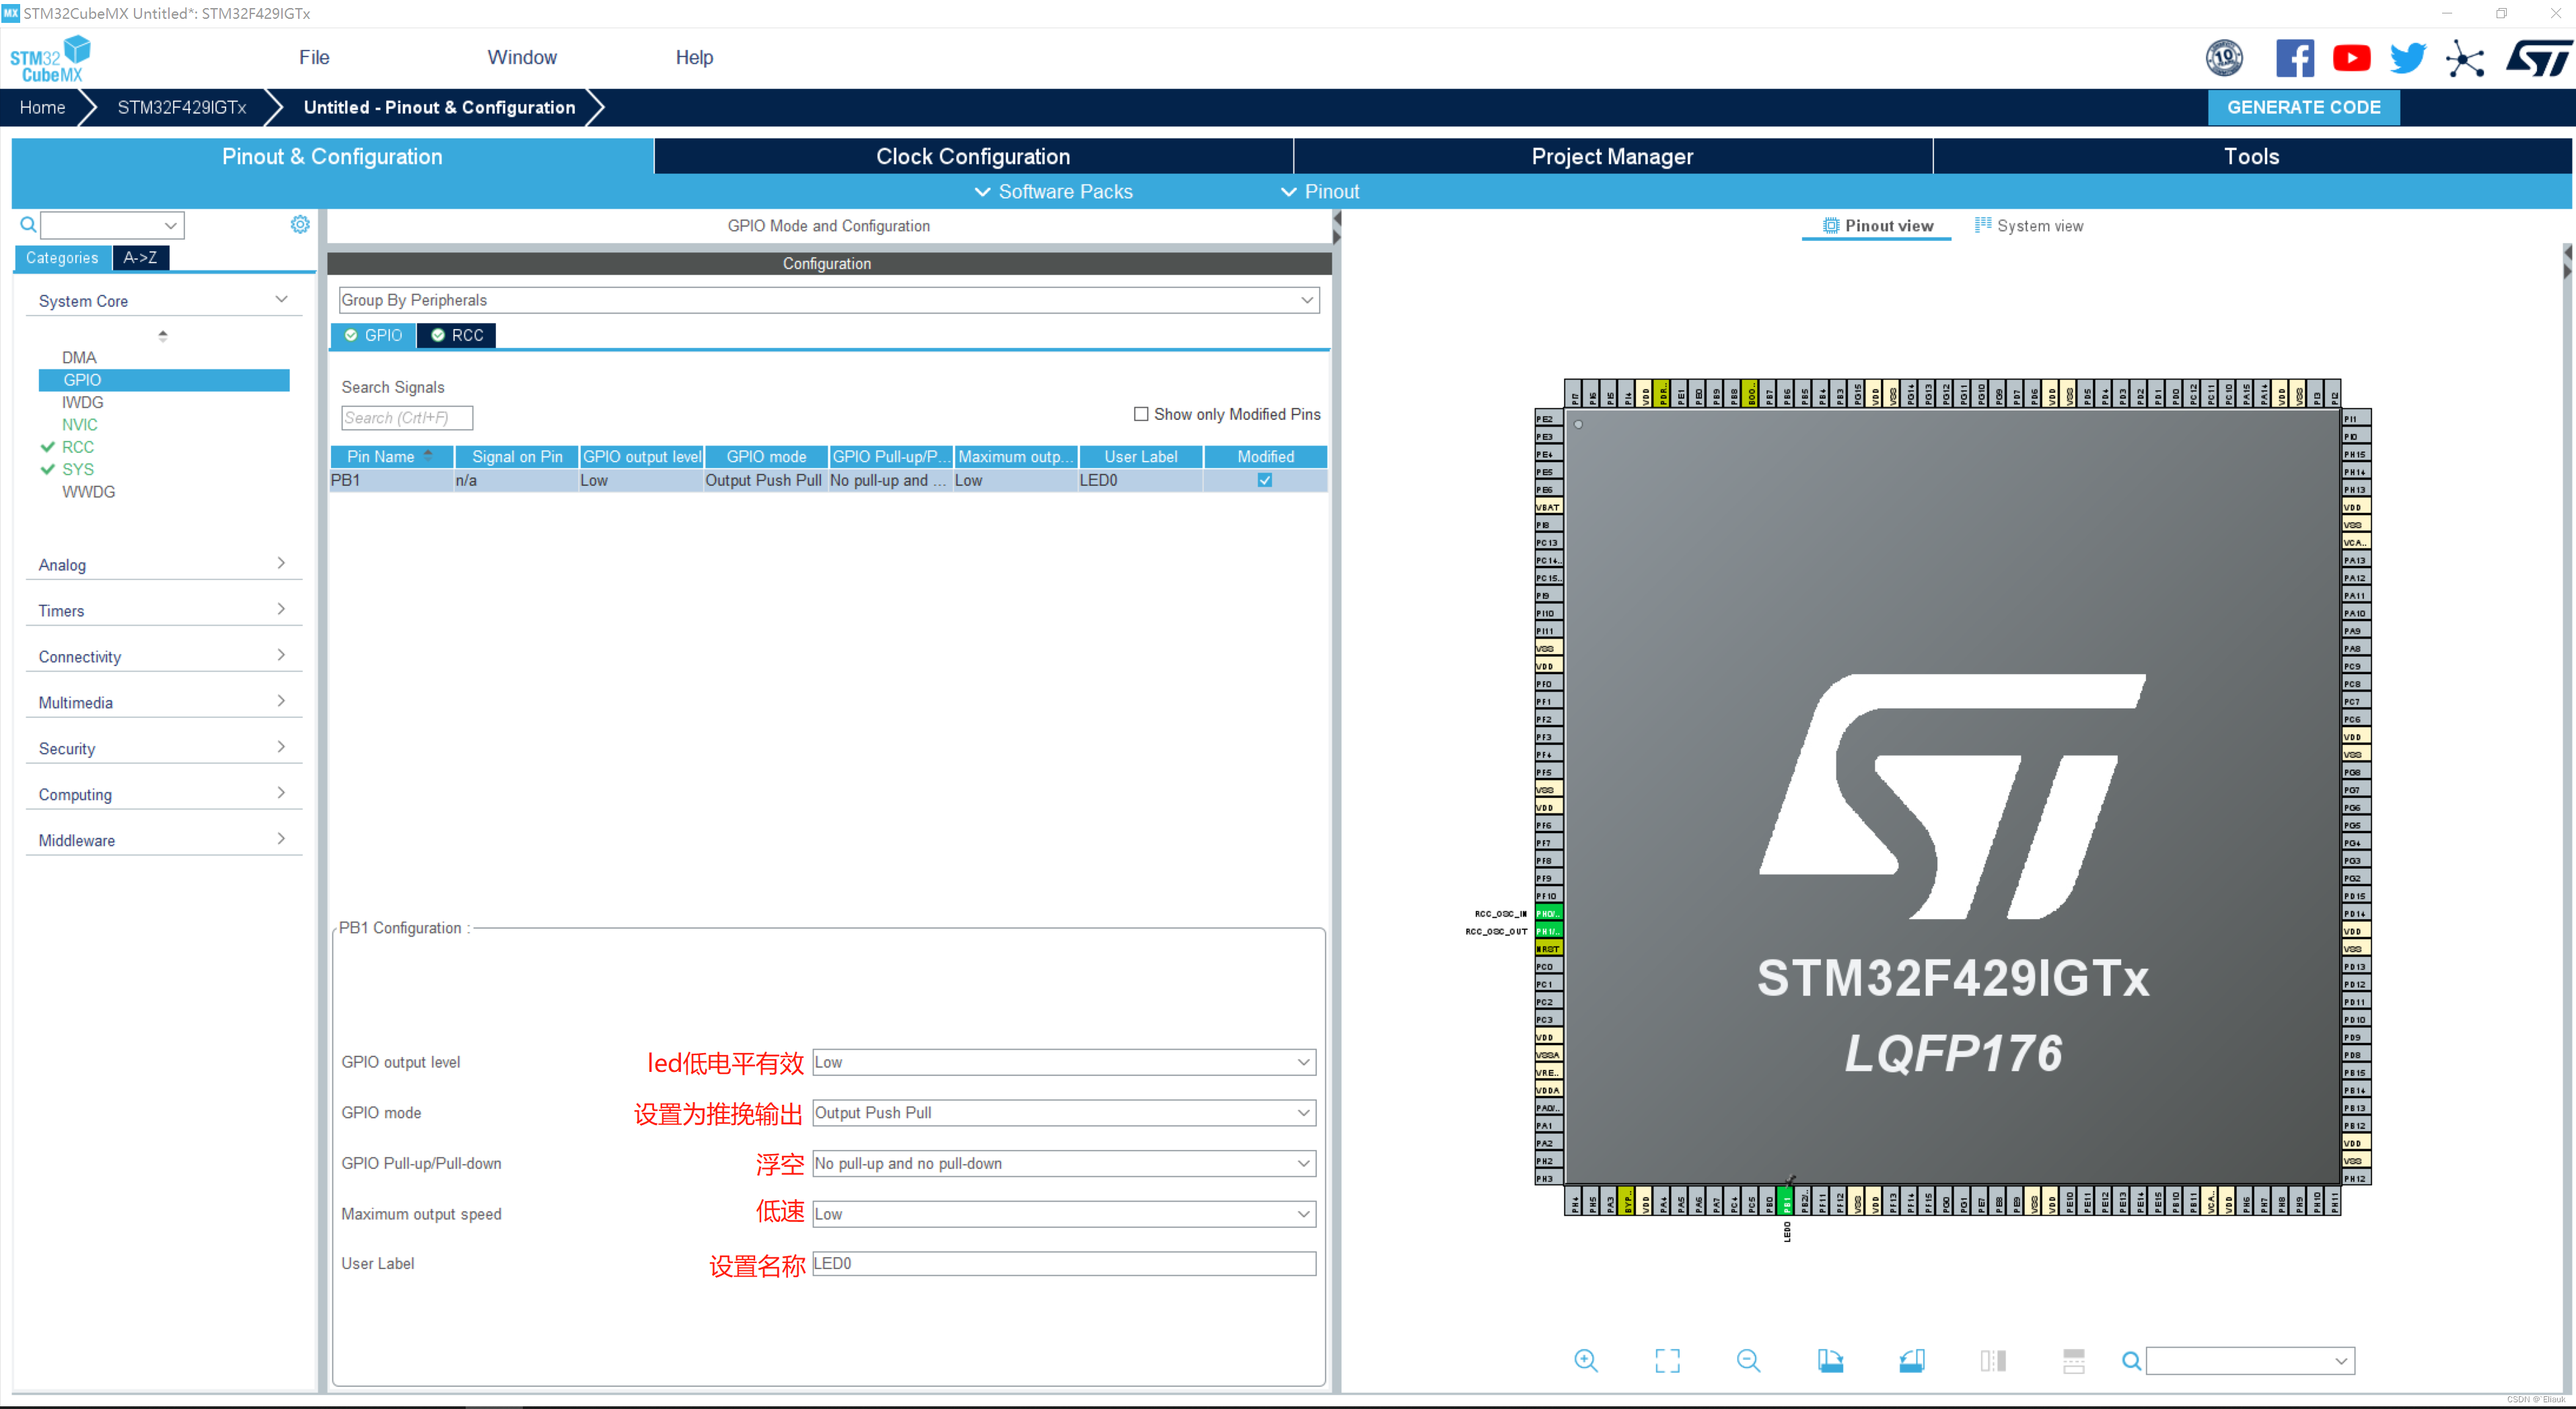Select RCC in the System Core list

point(78,447)
